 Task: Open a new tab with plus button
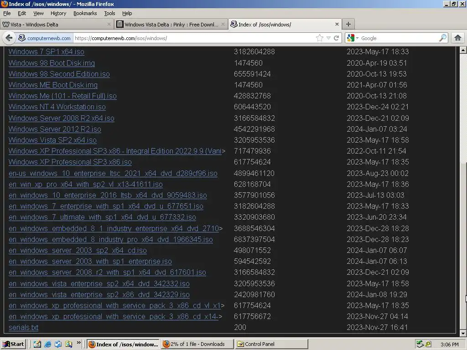[348, 24]
